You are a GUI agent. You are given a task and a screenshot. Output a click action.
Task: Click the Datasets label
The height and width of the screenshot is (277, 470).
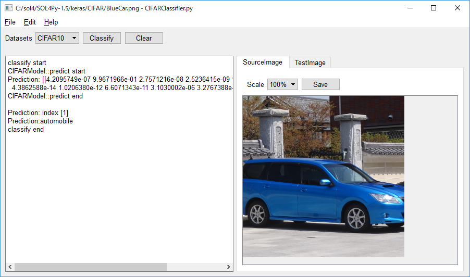[19, 39]
